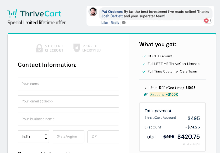Click the Your name input field
This screenshot has width=220, height=153.
[68, 84]
